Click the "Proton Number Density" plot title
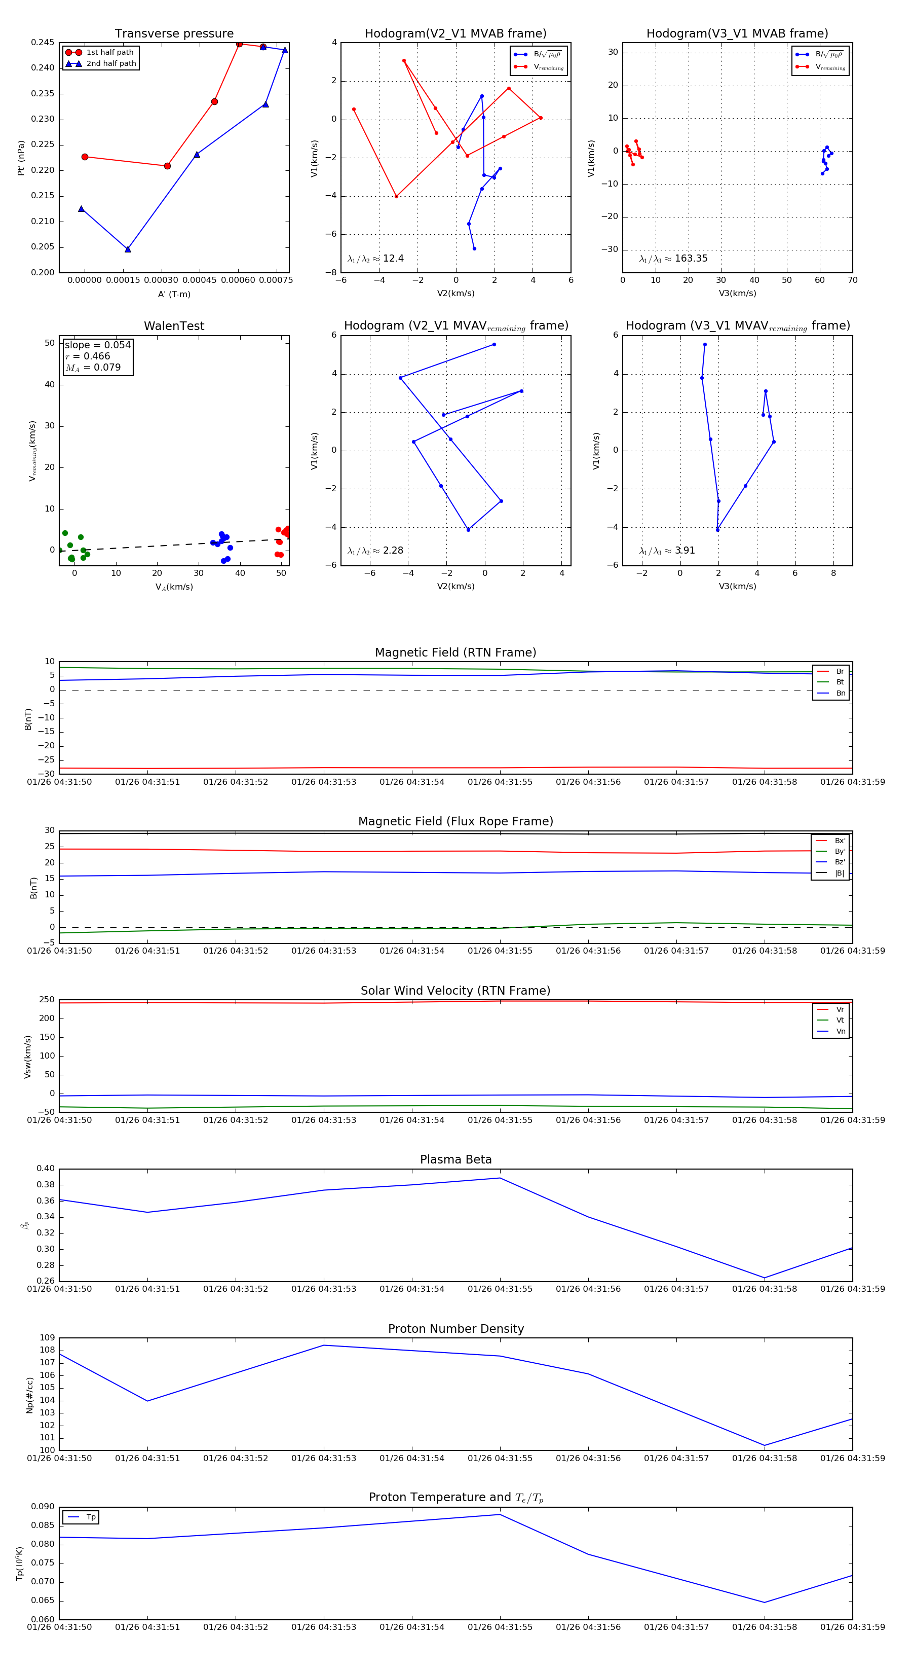 click(455, 1329)
